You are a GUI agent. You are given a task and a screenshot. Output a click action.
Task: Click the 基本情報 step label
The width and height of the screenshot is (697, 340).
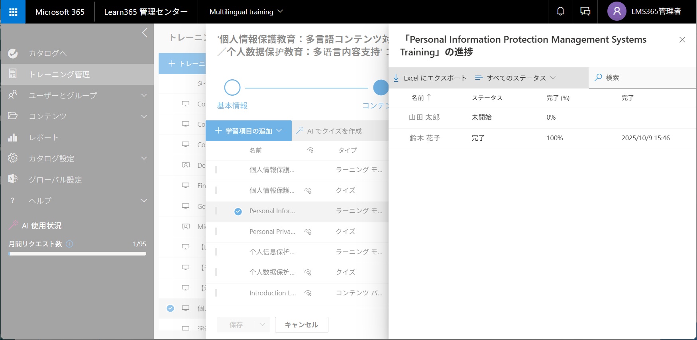(232, 106)
